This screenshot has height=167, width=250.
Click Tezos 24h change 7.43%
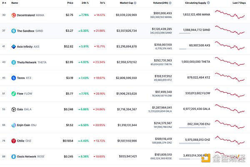coord(84,78)
